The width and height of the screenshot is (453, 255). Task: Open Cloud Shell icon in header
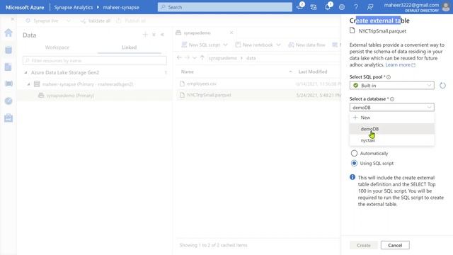click(x=300, y=7)
